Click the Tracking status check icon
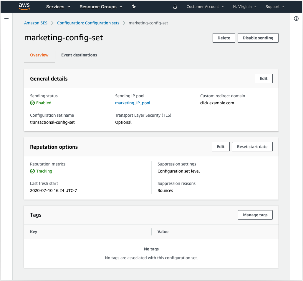This screenshot has width=303, height=281. pyautogui.click(x=32, y=171)
